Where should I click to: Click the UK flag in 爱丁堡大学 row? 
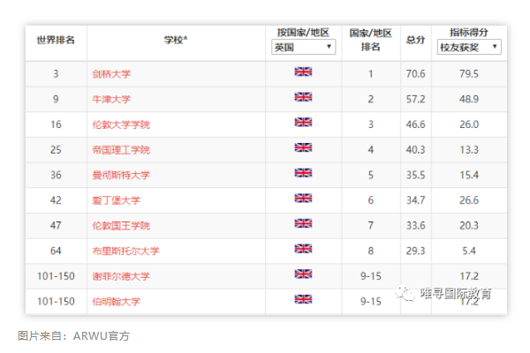click(303, 199)
